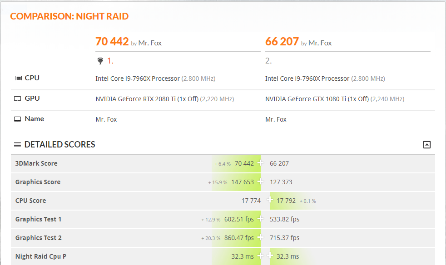Click the + 0.1 % difference label
Image resolution: width=446 pixels, height=265 pixels.
tap(308, 201)
